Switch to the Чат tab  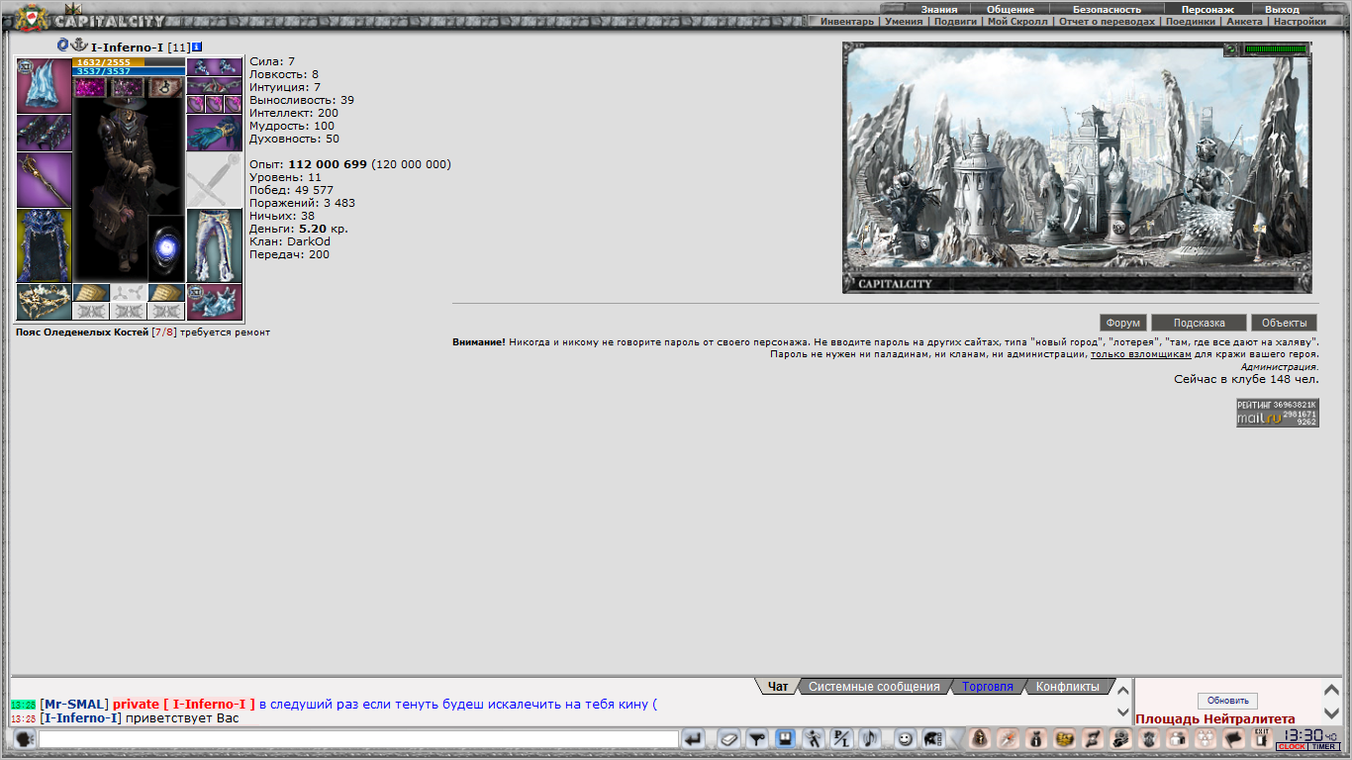pyautogui.click(x=779, y=686)
